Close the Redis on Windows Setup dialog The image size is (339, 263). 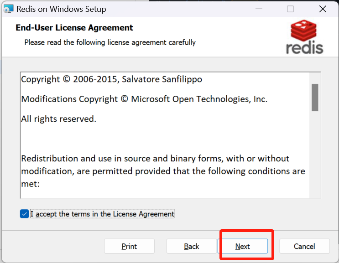(323, 9)
